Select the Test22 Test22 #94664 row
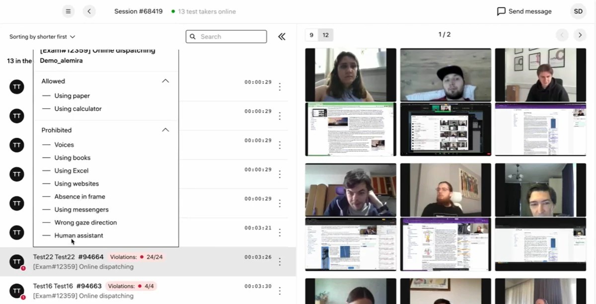596x304 pixels. (148, 262)
